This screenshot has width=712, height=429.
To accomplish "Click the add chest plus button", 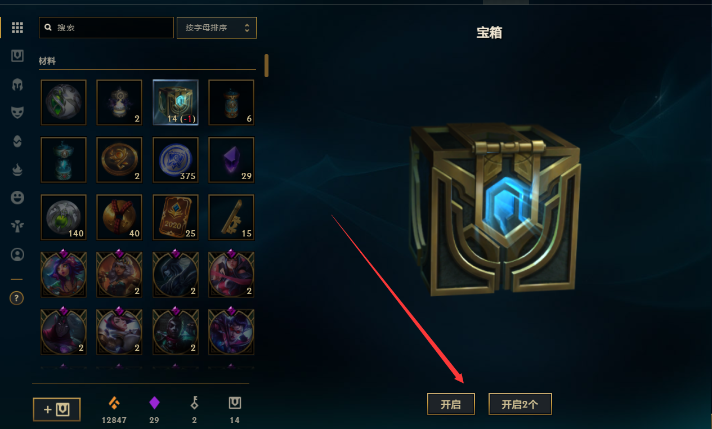I will [x=57, y=409].
